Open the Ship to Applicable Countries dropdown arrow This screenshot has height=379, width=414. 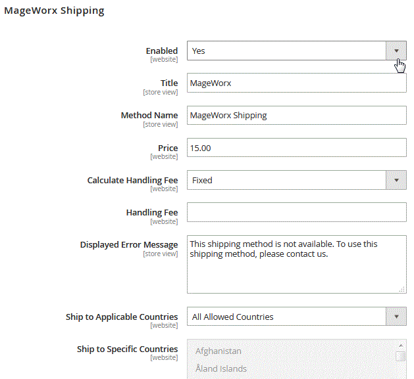pos(396,317)
